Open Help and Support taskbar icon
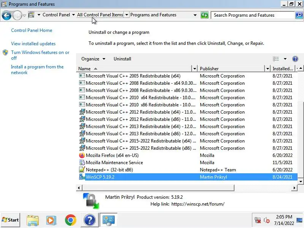This screenshot has height=228, width=304. 89,220
